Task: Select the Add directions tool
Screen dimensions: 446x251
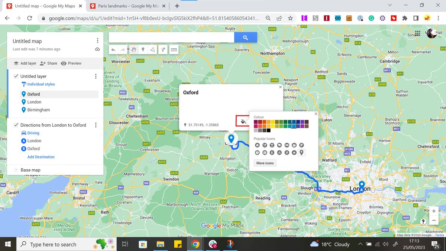Action: (163, 49)
